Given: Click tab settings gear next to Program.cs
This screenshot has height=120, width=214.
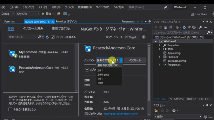Looking at the screenshot, I should coord(149,21).
